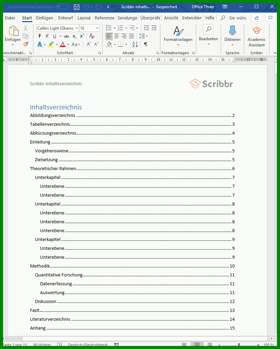Toggle bold formatting (F)
The height and width of the screenshot is (349, 280).
(x=40, y=36)
